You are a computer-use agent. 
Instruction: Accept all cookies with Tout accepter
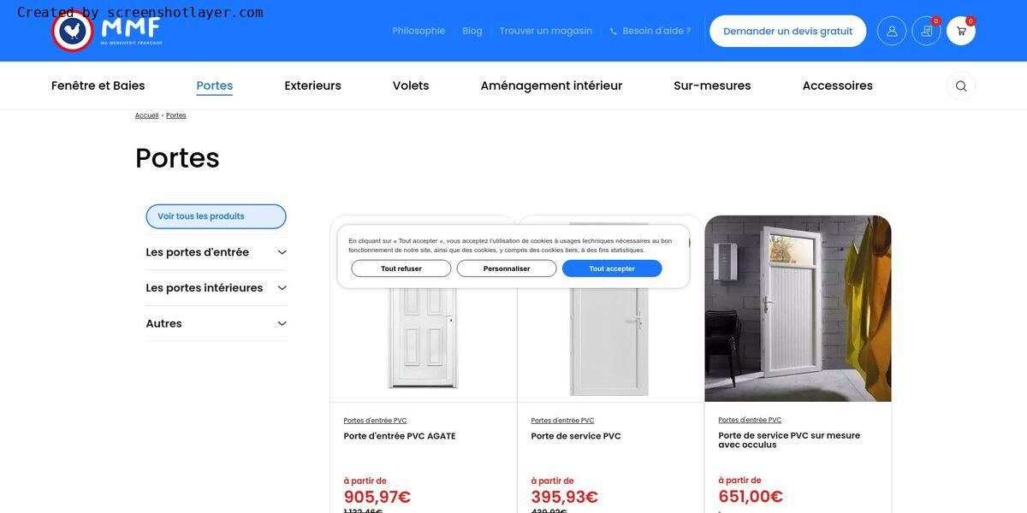click(612, 268)
